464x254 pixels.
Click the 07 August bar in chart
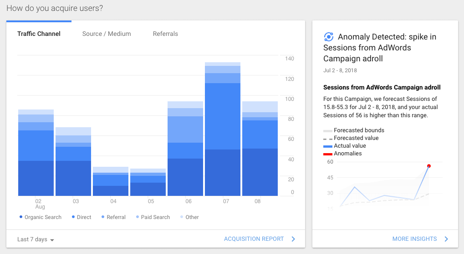pos(223,129)
